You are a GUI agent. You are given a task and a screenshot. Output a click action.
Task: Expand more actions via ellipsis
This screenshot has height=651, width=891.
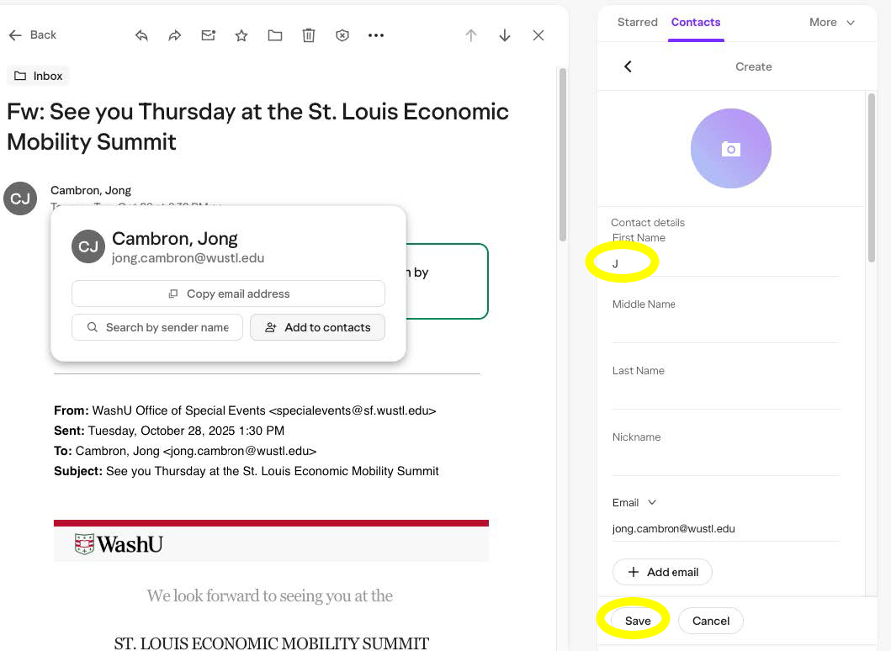pos(376,35)
